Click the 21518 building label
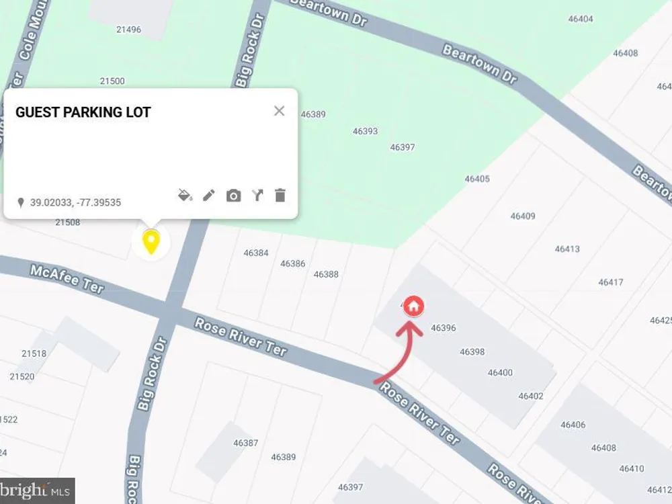 click(34, 353)
